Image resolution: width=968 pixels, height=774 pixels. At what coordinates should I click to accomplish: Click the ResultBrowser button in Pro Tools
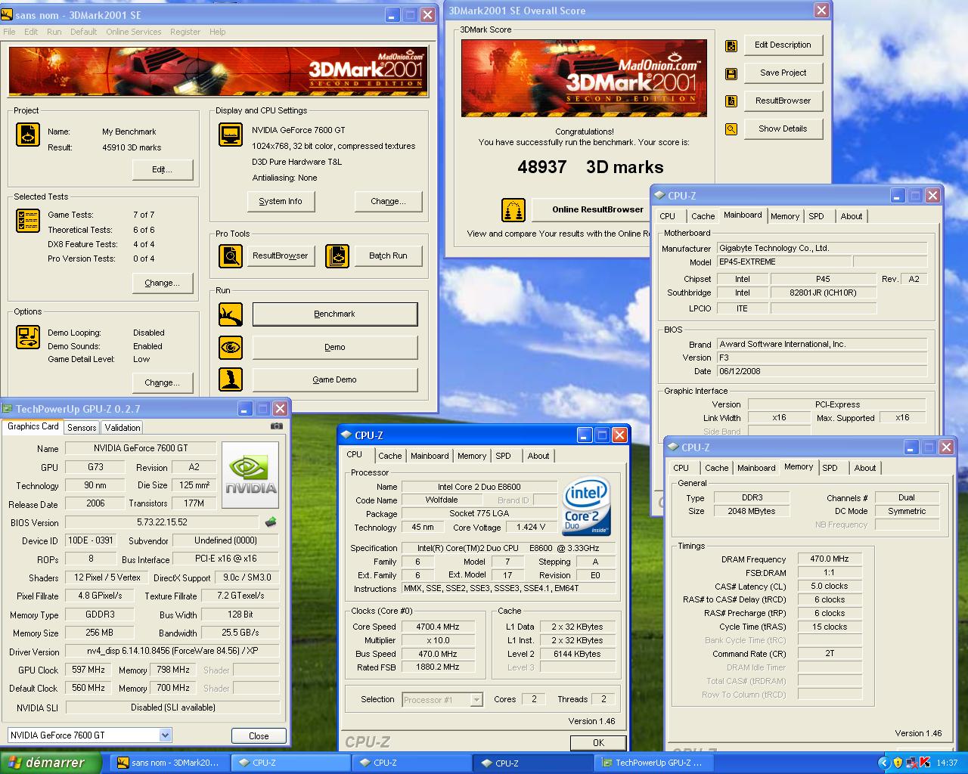(x=281, y=255)
